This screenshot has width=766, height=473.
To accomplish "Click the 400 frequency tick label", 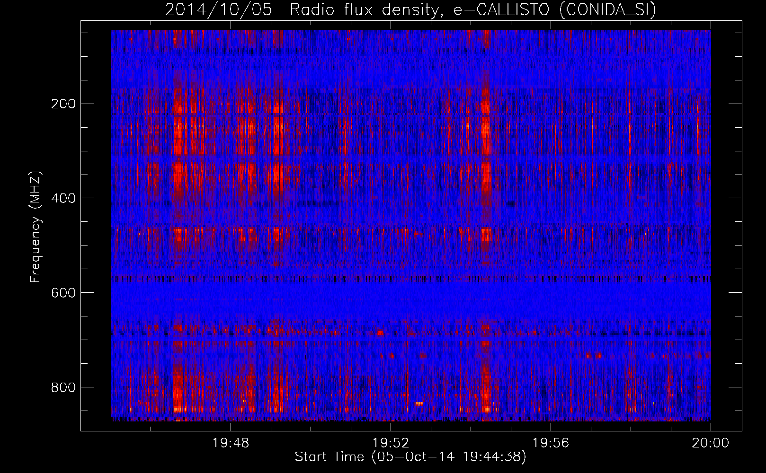I will 63,198.
